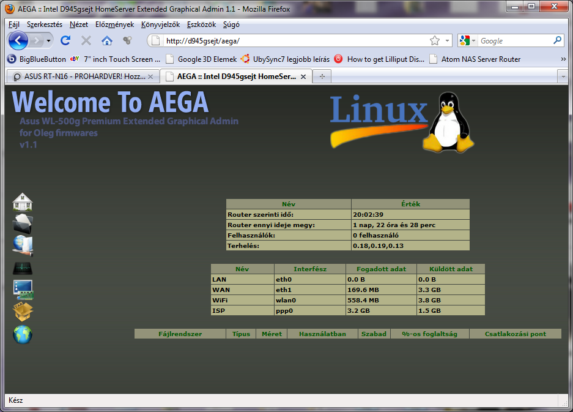Screen dimensions: 573x412
Task: Click the load value 0.18,0.19,0.13
Action: click(378, 245)
